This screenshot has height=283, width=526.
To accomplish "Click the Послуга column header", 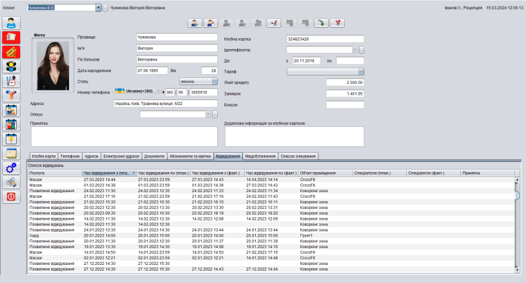I will coord(55,173).
